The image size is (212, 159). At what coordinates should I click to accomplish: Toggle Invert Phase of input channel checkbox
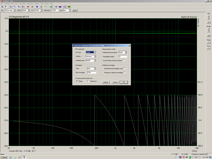pyautogui.click(x=123, y=60)
